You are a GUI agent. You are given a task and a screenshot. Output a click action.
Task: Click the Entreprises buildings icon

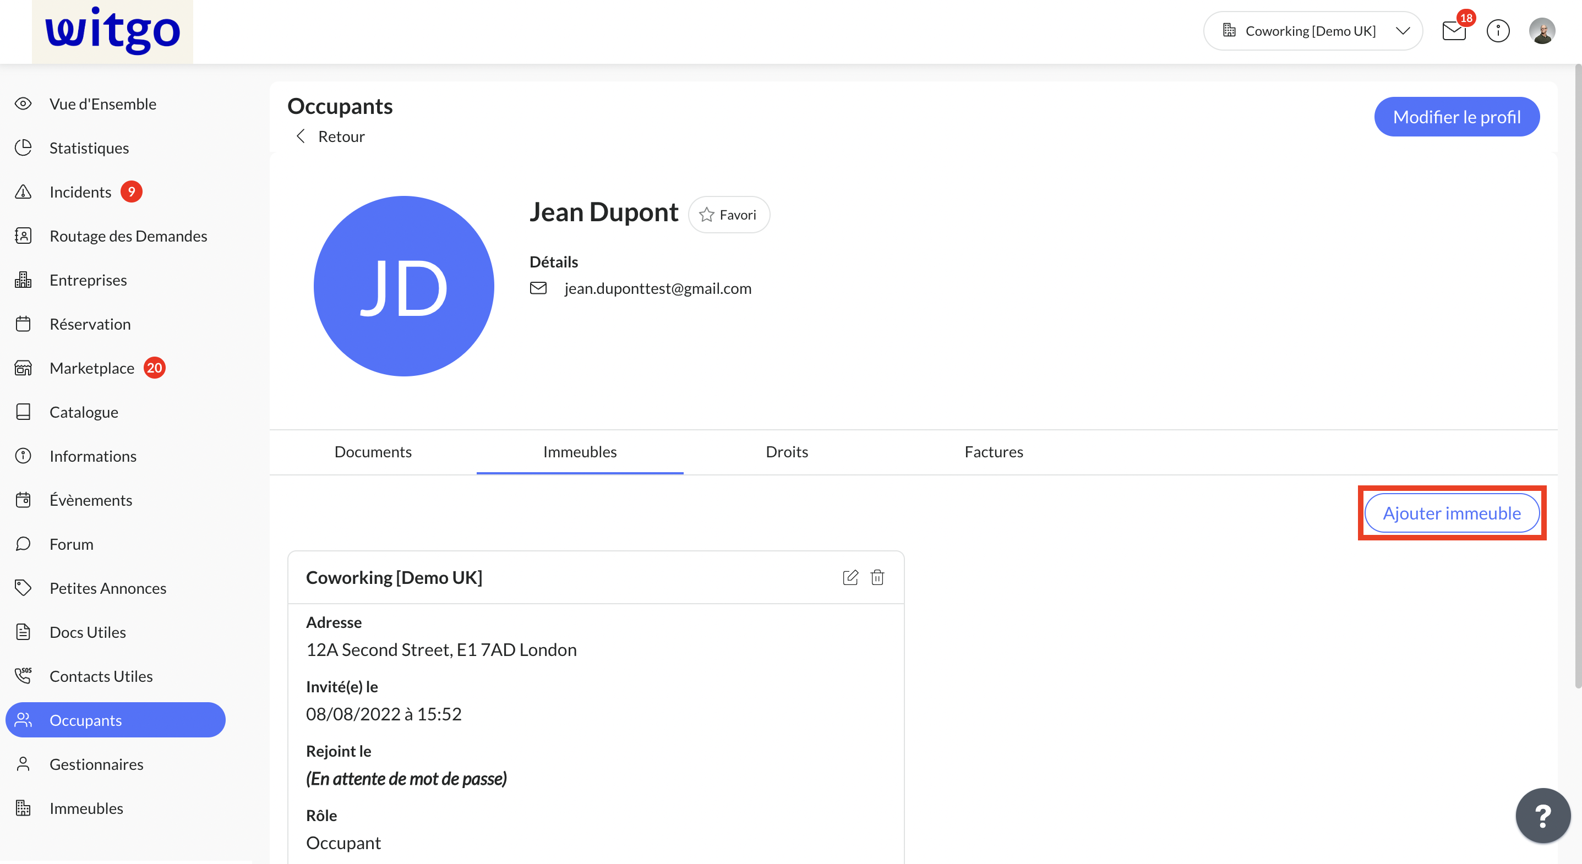point(23,280)
